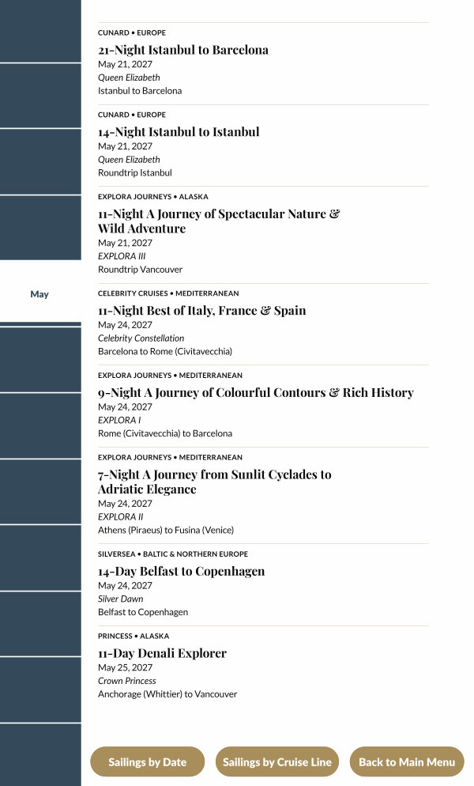Select the May month tab
This screenshot has width=474, height=786.
click(39, 293)
